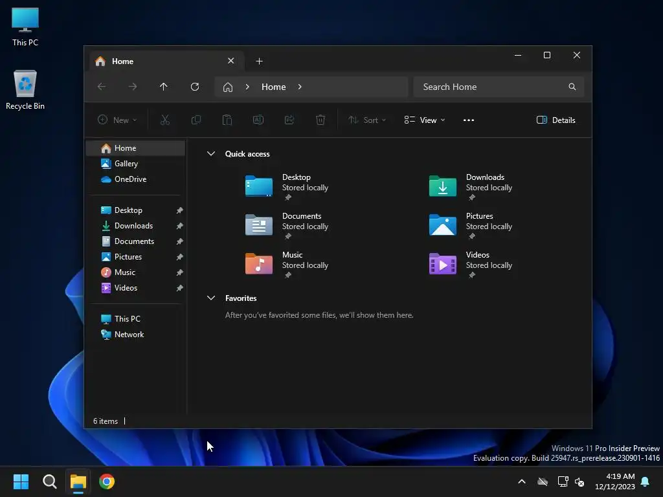Select Home in navigation pane

pyautogui.click(x=135, y=148)
